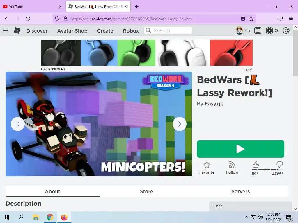This screenshot has height=223, width=298.
Task: View site security padlock info
Action: point(65,19)
